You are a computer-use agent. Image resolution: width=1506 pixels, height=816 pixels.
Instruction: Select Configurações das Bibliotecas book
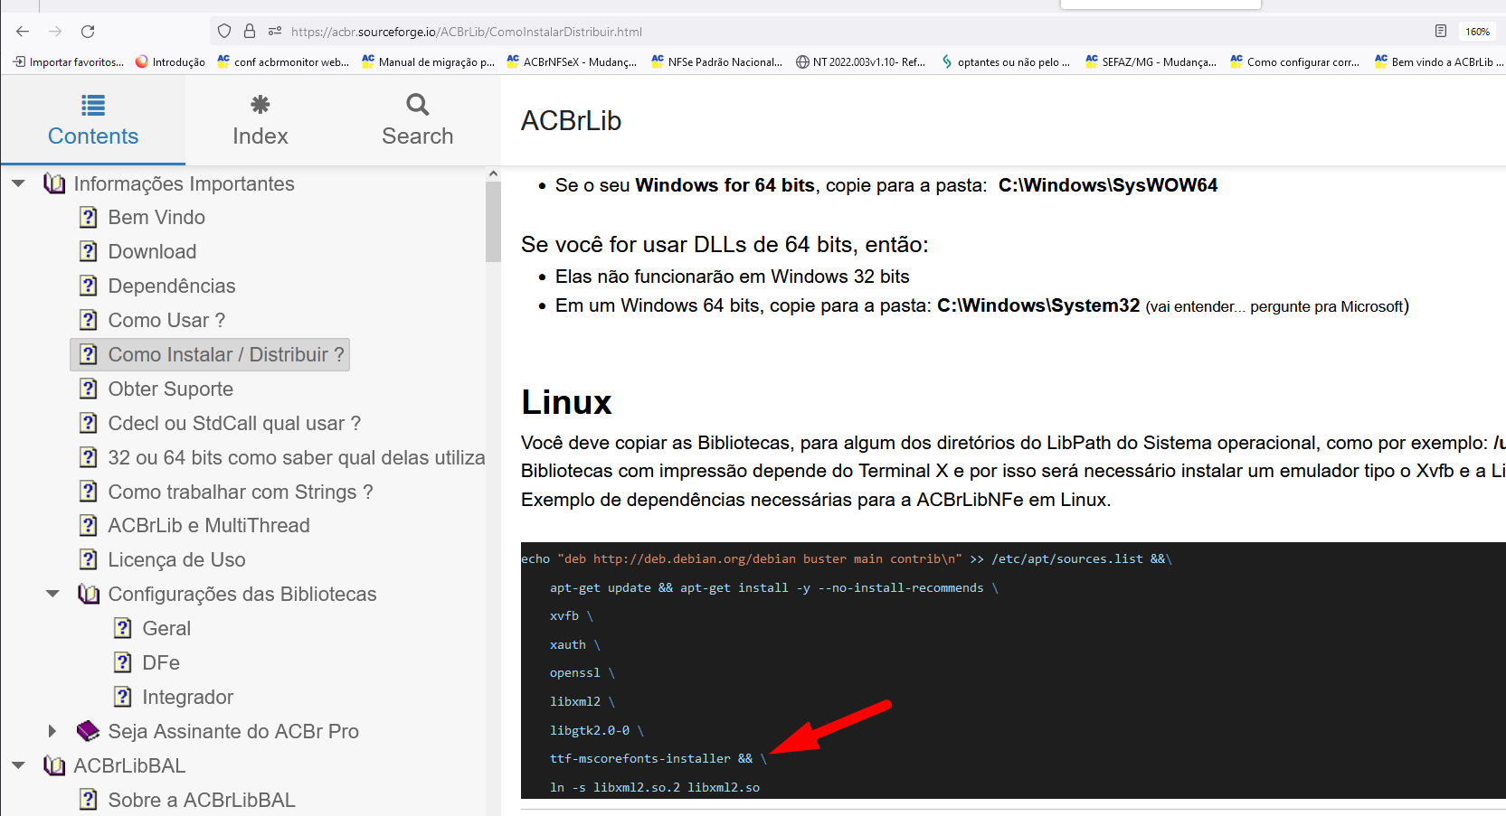coord(227,594)
